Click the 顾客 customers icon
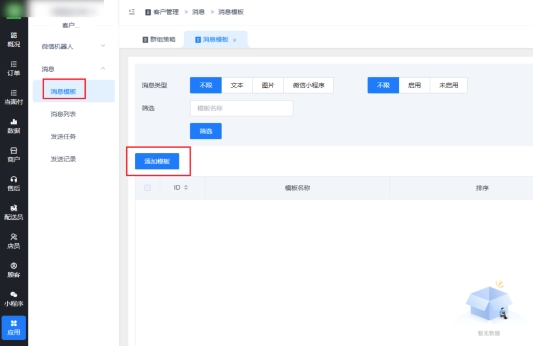This screenshot has height=346, width=533. click(x=14, y=270)
